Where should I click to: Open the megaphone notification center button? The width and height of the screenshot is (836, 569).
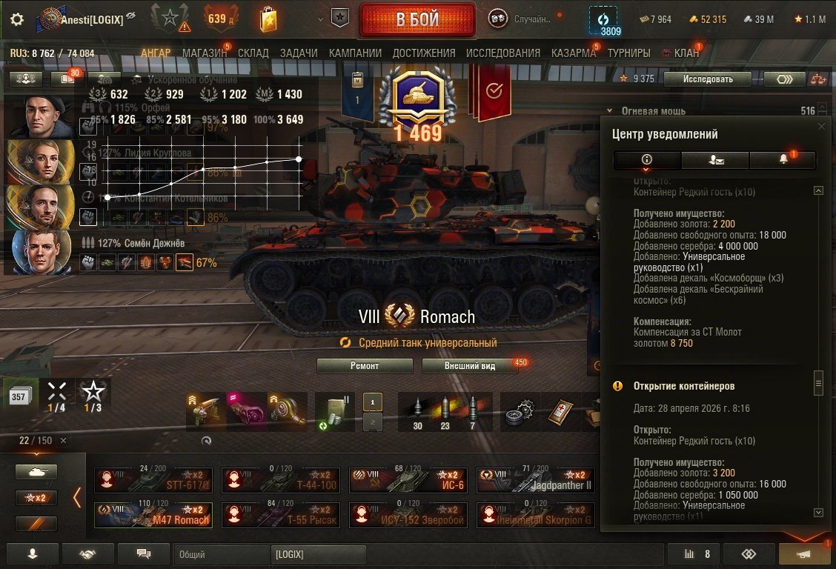(804, 554)
